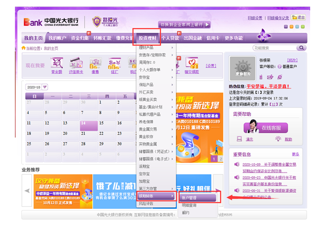The height and width of the screenshot is (226, 326).
Task: Expand the 贵金属交易 submenu entry
Action: 155,129
